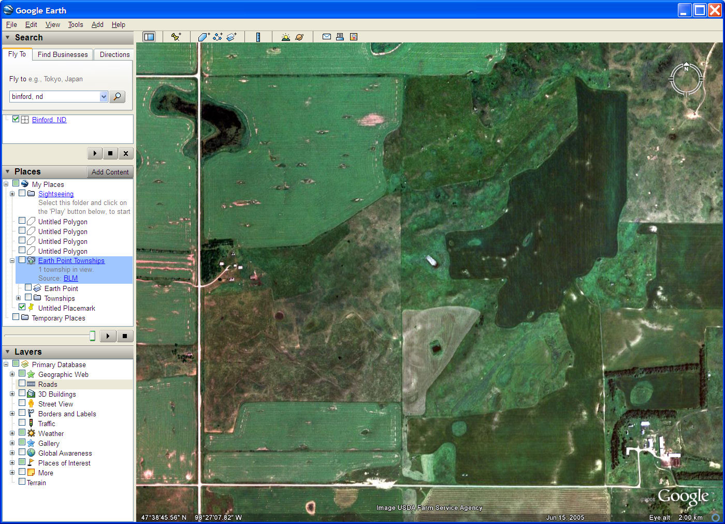Viewport: 725px width, 524px height.
Task: Expand the Sightseeing folder tree node
Action: click(12, 194)
